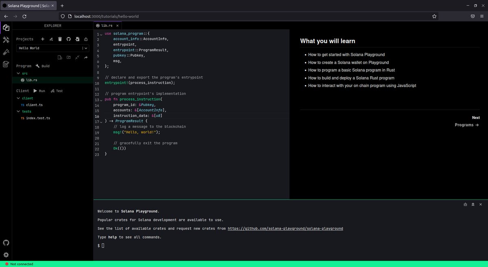
Task: Reload the browser page
Action: [24, 16]
